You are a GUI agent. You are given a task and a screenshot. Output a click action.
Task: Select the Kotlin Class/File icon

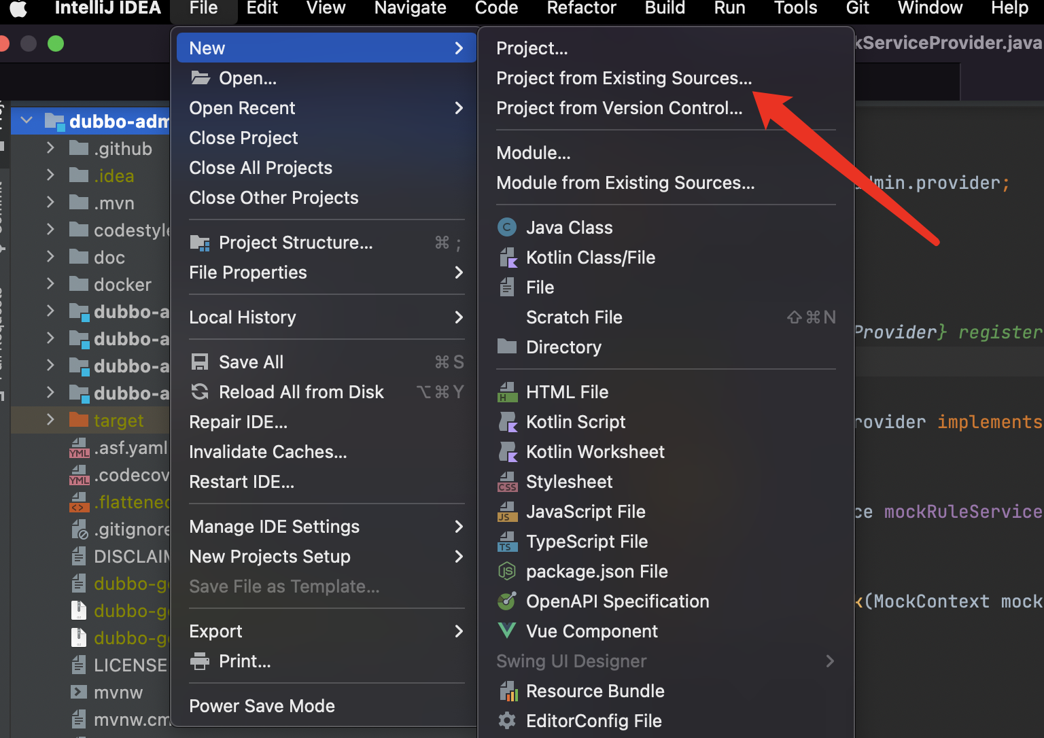tap(508, 258)
